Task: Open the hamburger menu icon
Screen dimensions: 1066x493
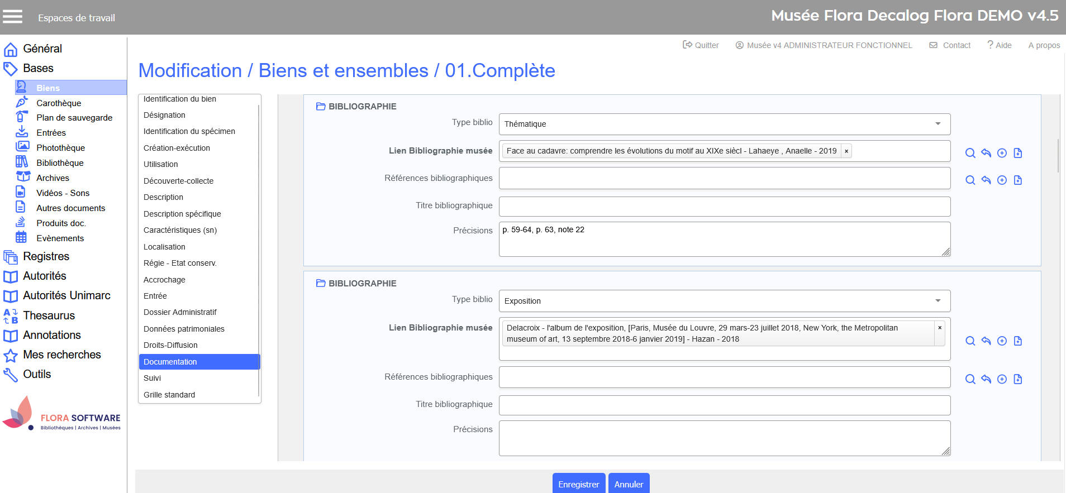Action: (12, 17)
